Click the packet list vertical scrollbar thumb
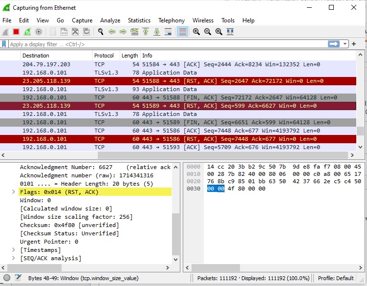Viewport: 367px width, 286px height. pos(360,131)
